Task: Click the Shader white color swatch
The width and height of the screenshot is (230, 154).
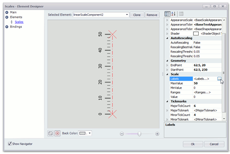Action: tap(196, 33)
